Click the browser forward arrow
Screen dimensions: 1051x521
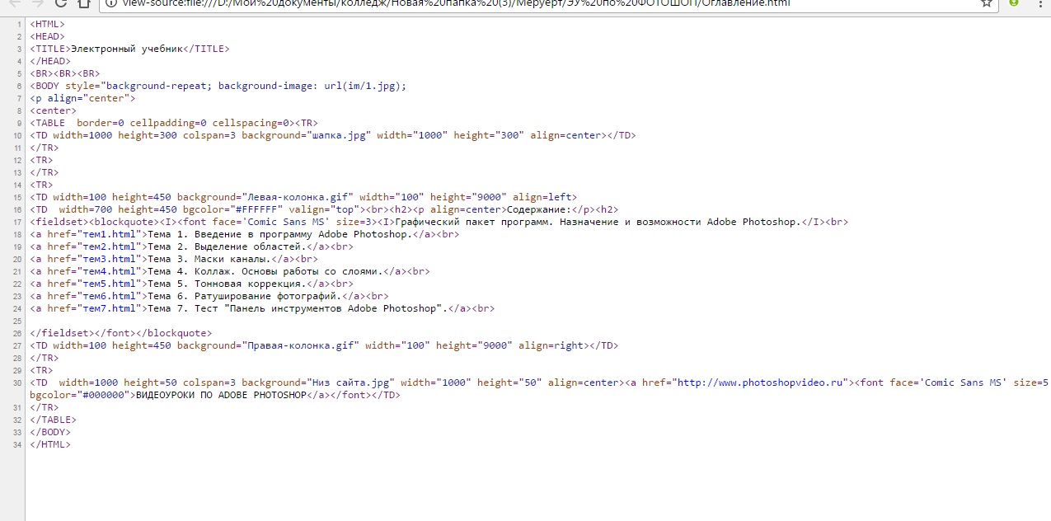tap(38, 3)
